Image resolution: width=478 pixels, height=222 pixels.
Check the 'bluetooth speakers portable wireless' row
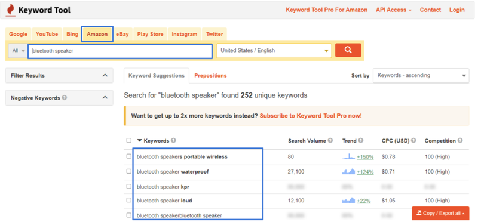coord(129,156)
